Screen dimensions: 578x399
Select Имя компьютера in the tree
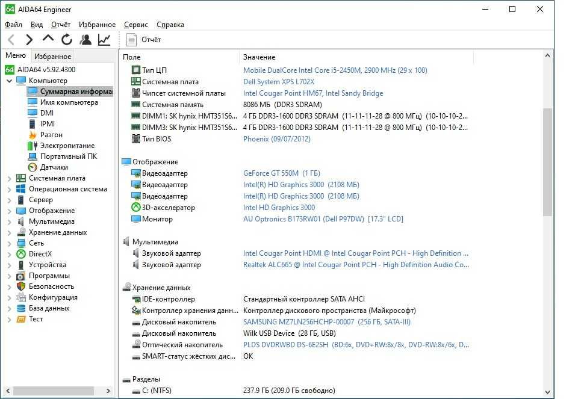(69, 102)
